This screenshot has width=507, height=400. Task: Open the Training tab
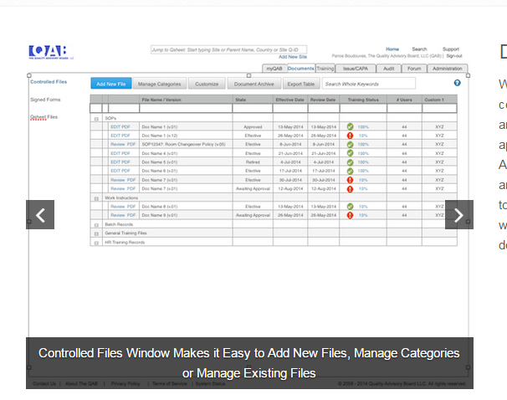click(325, 69)
